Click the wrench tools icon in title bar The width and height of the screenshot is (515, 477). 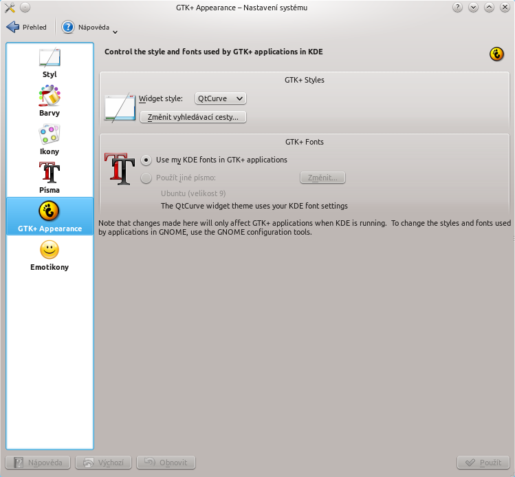(10, 8)
